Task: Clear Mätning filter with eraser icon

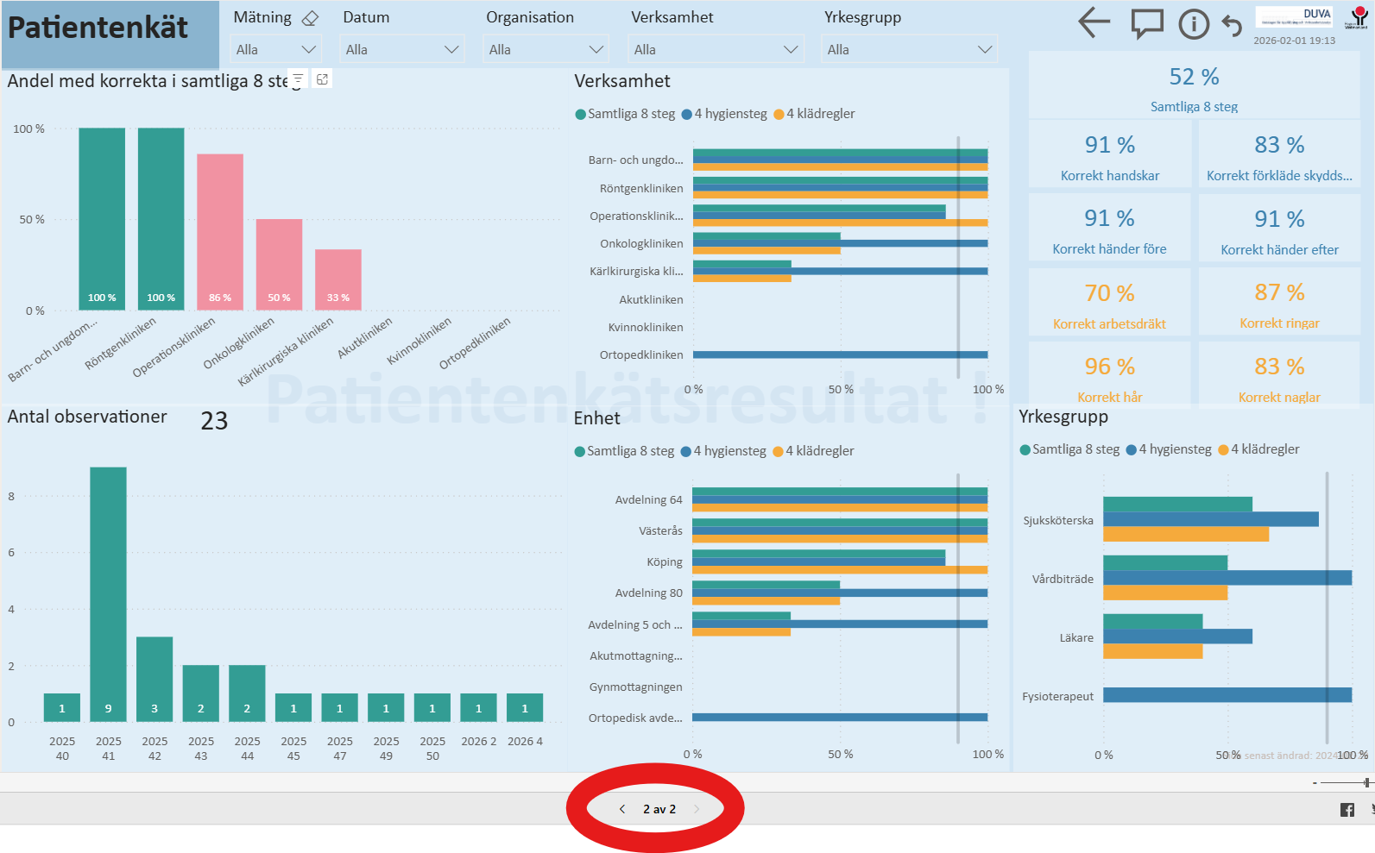Action: (310, 18)
